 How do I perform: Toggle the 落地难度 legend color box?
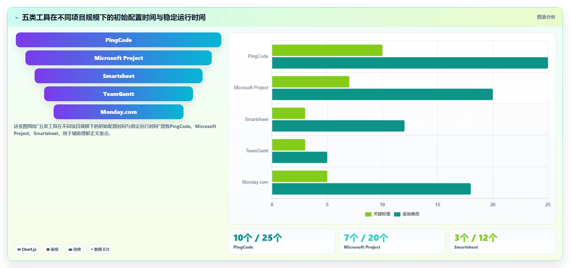(397, 214)
